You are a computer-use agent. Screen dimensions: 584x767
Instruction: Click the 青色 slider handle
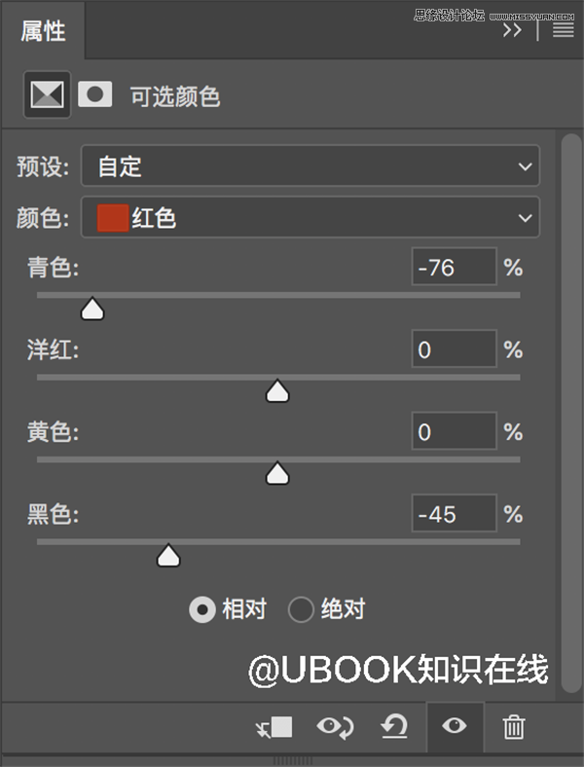pos(92,309)
